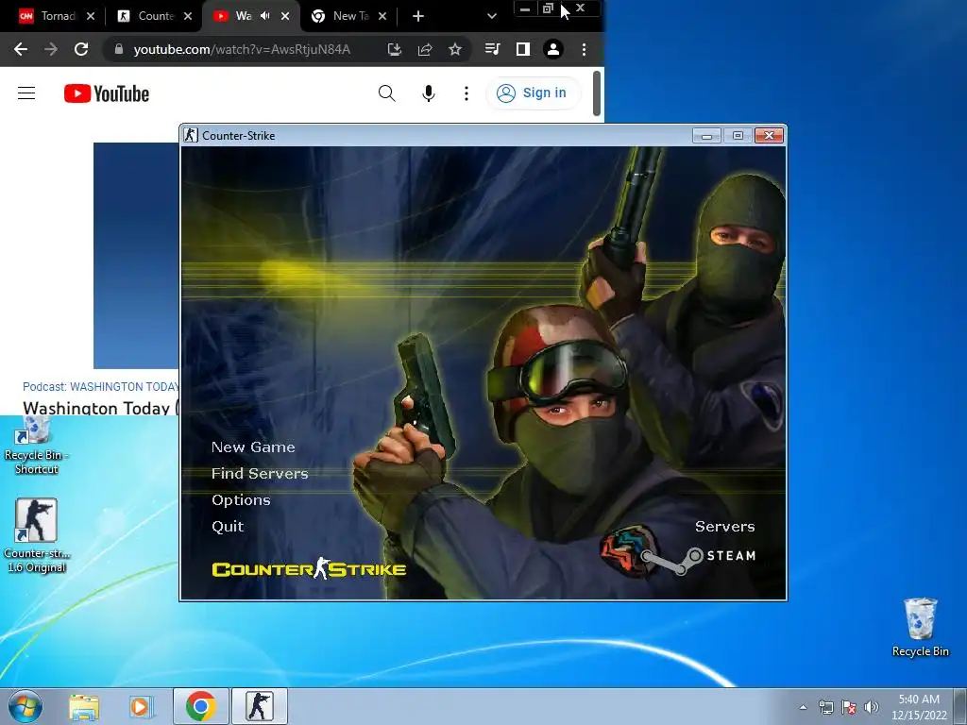Open the Chrome three-dot menu
Image resolution: width=967 pixels, height=725 pixels.
pyautogui.click(x=584, y=49)
